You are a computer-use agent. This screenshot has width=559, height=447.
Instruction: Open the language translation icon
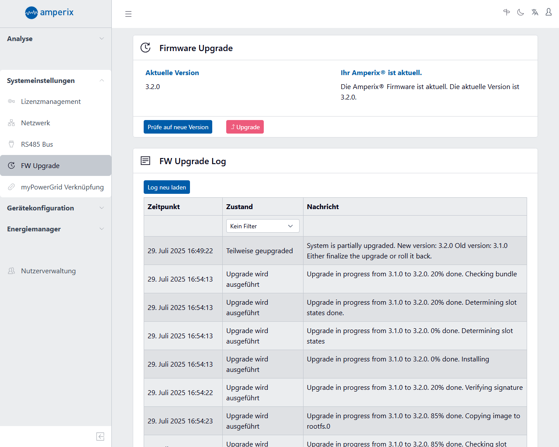pyautogui.click(x=535, y=12)
